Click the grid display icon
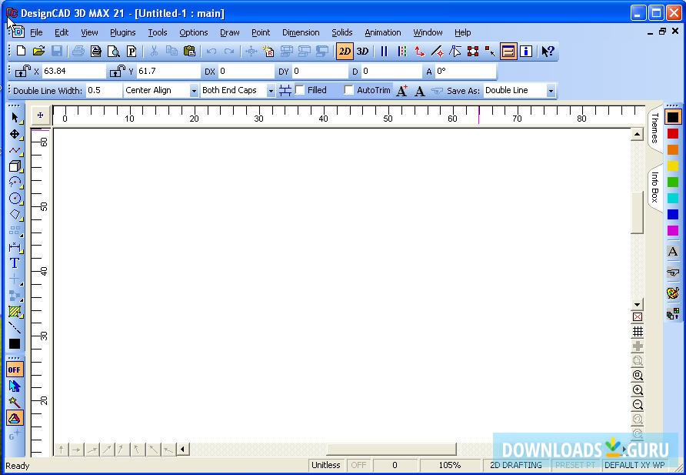The image size is (686, 475). pyautogui.click(x=638, y=331)
